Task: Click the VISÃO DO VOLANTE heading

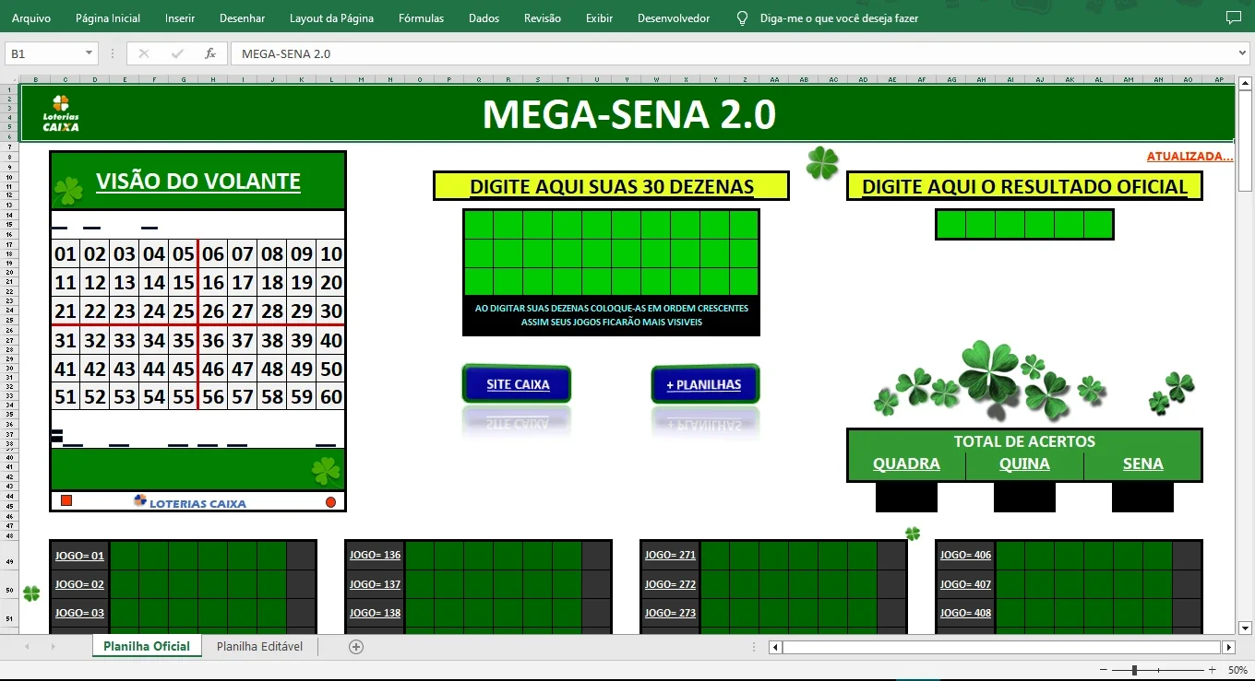Action: coord(198,182)
